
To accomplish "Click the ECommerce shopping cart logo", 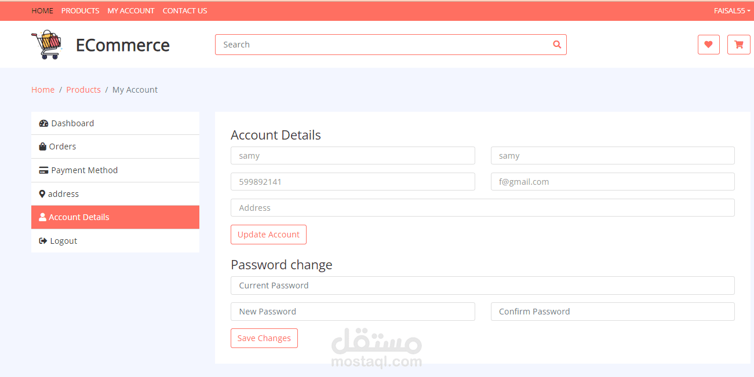I will point(46,45).
